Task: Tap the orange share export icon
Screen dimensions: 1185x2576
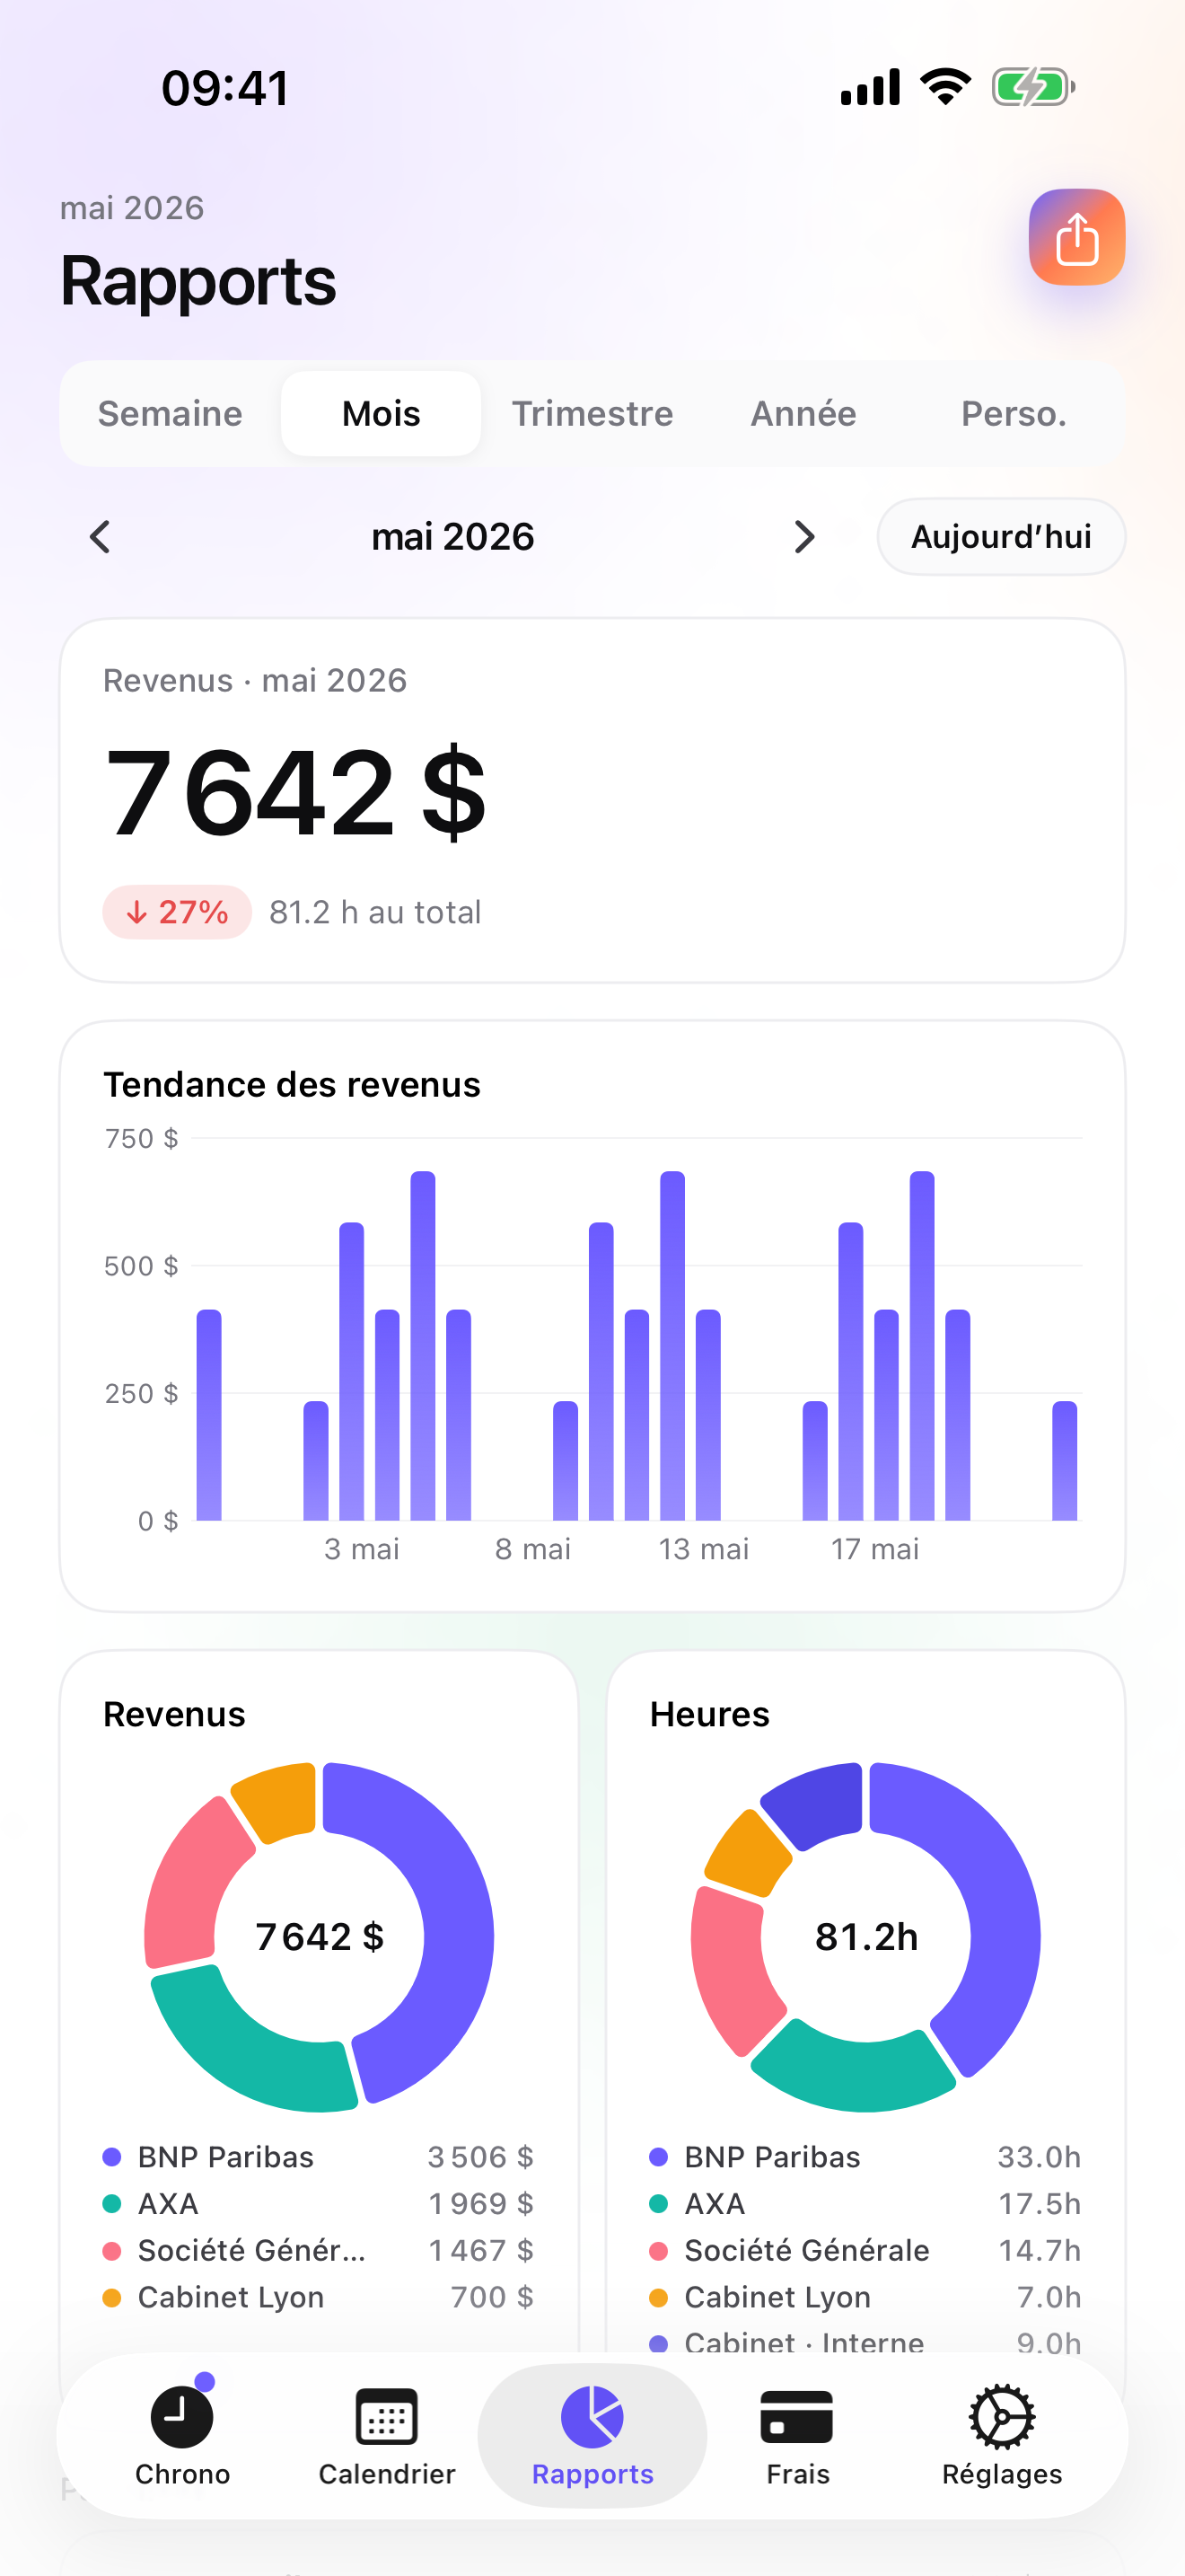Action: click(x=1076, y=237)
